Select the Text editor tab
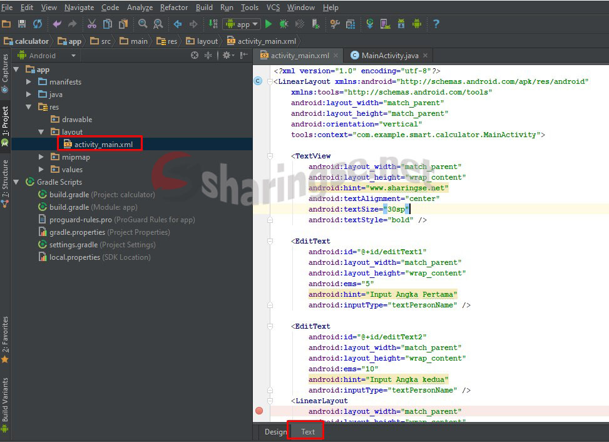 307,432
